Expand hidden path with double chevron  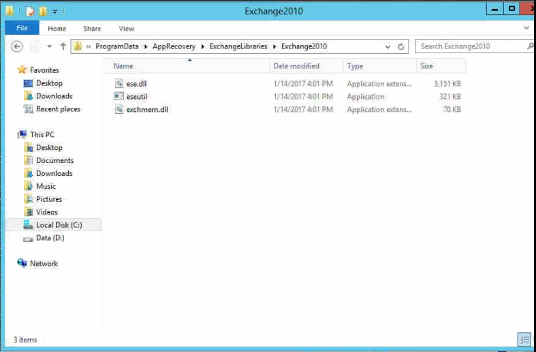(89, 46)
